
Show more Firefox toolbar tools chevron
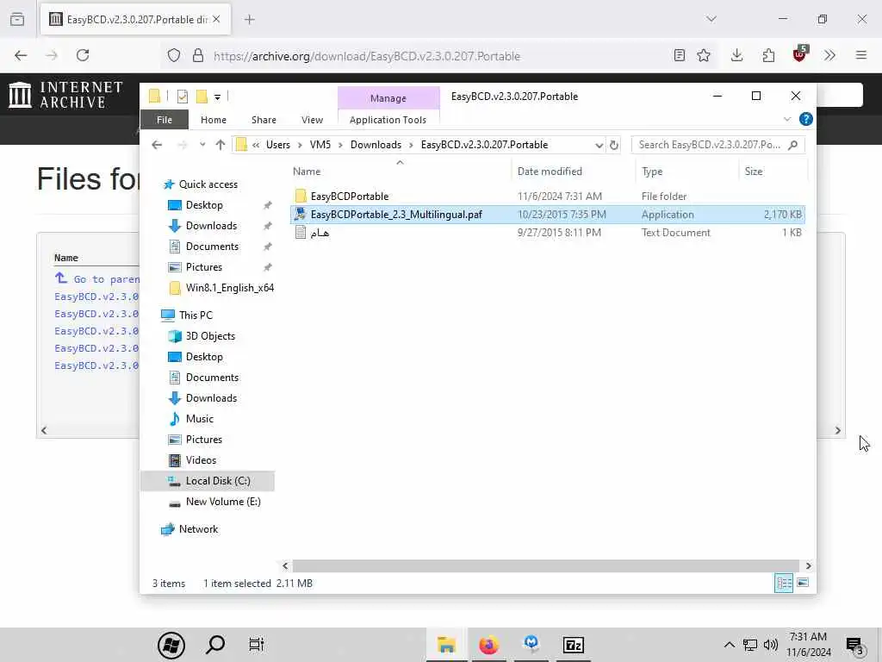click(829, 55)
